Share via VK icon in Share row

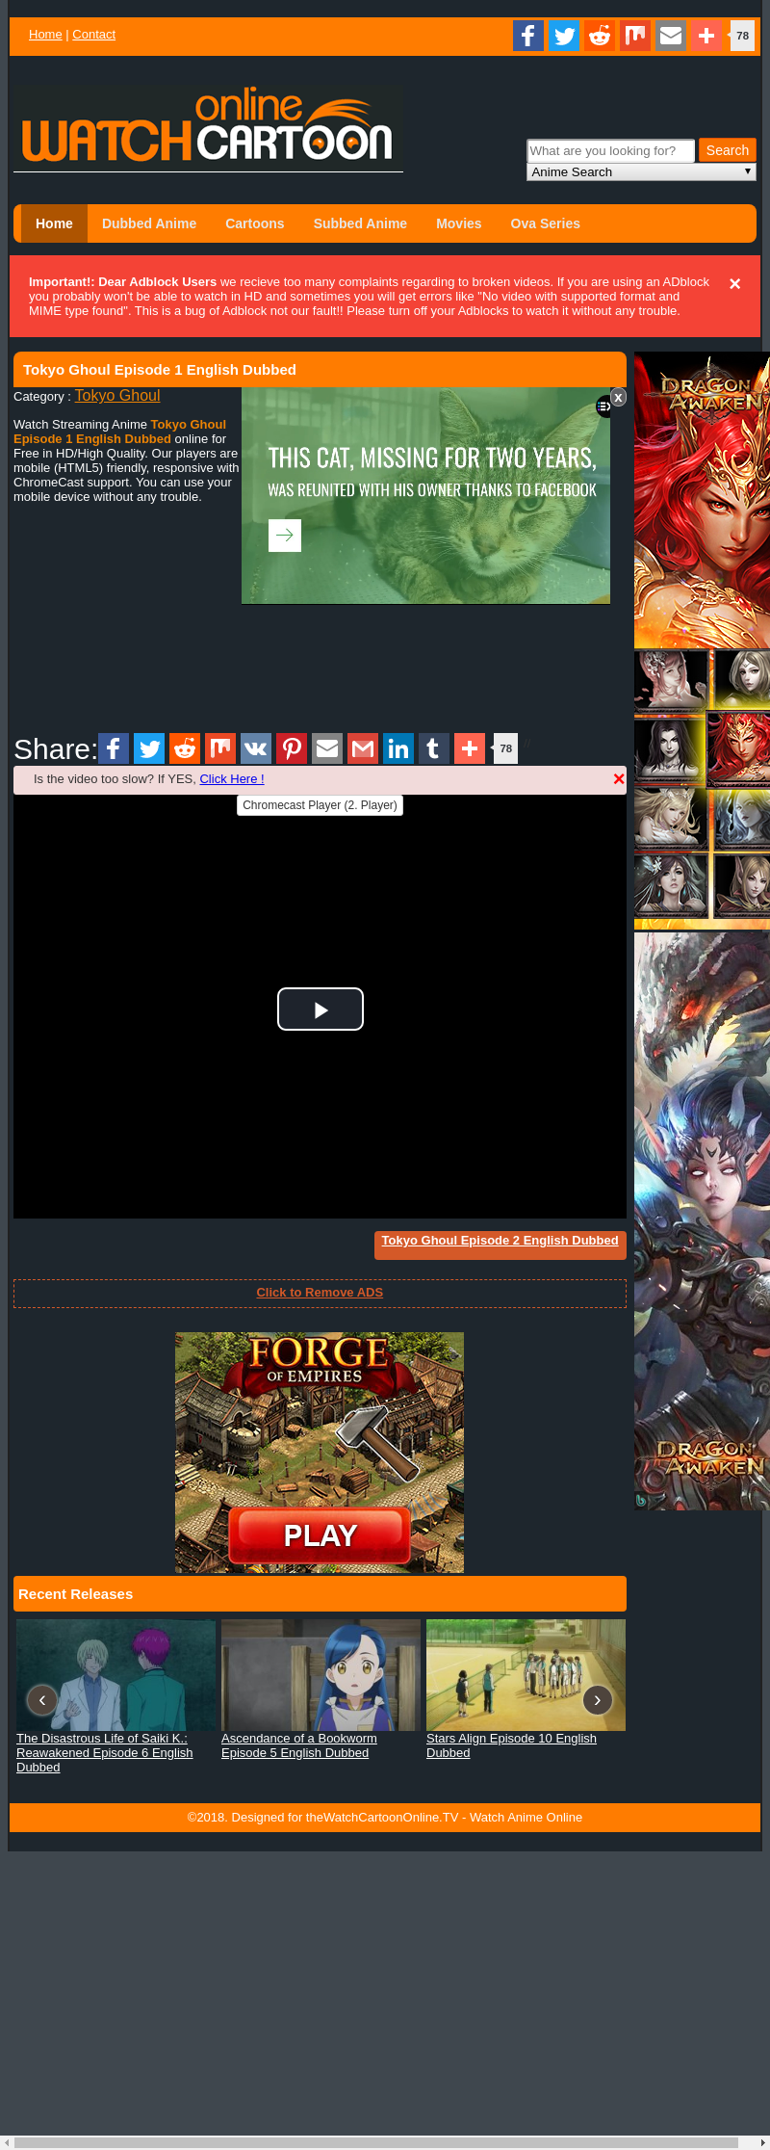[x=256, y=748]
